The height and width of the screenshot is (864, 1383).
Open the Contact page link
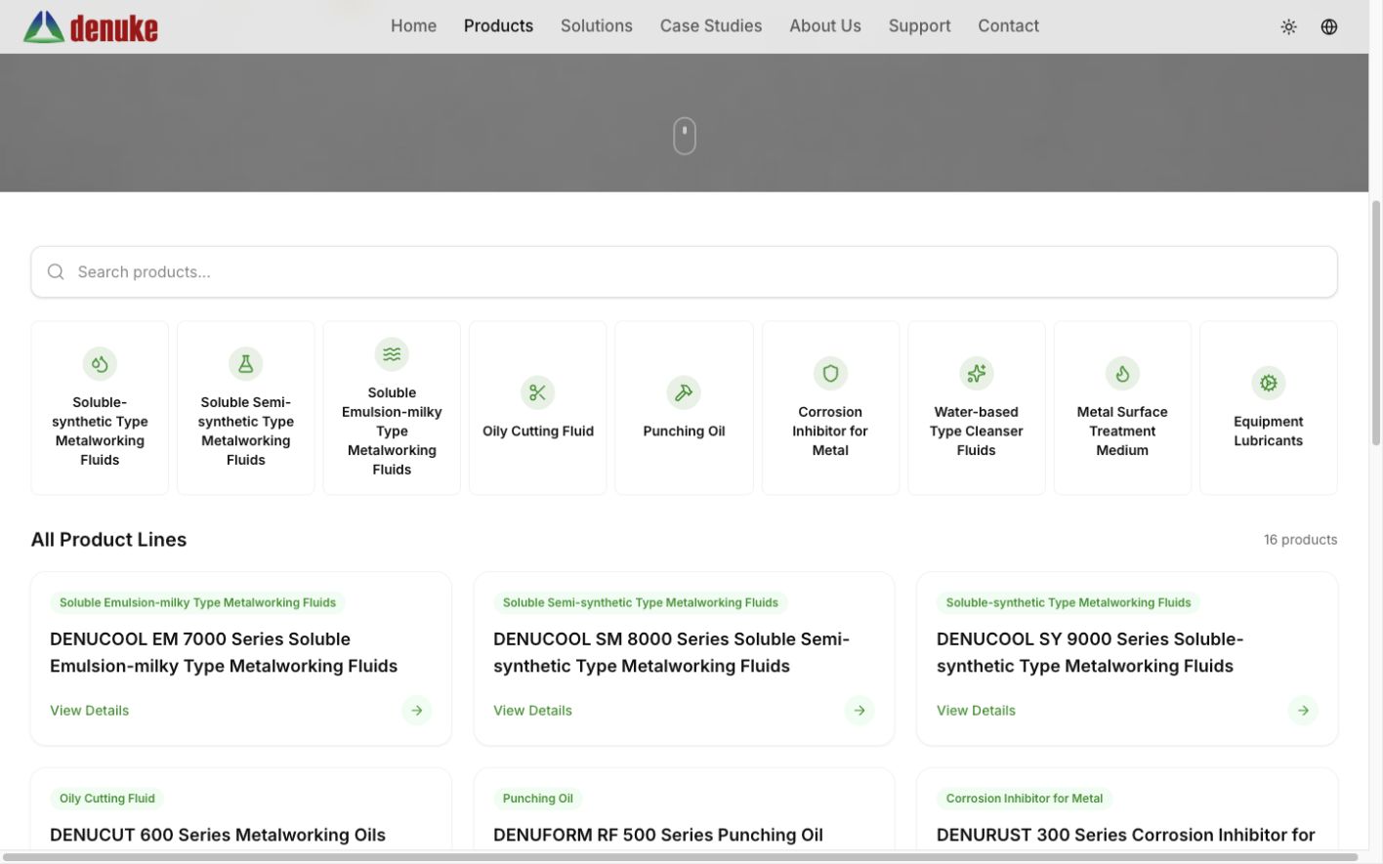click(1009, 26)
